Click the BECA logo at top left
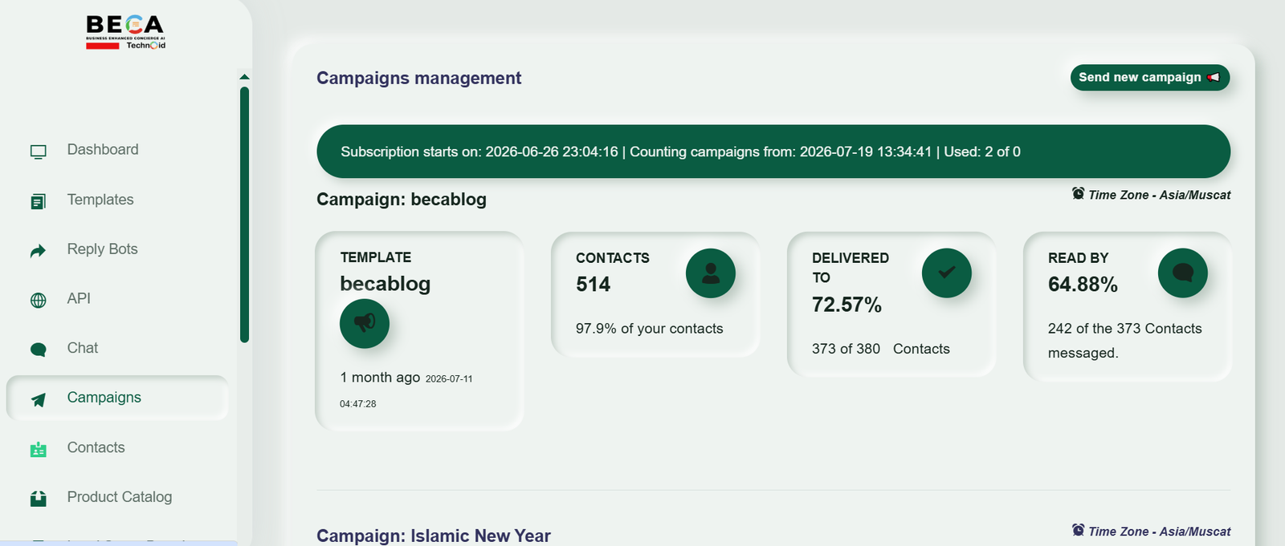 coord(125,33)
